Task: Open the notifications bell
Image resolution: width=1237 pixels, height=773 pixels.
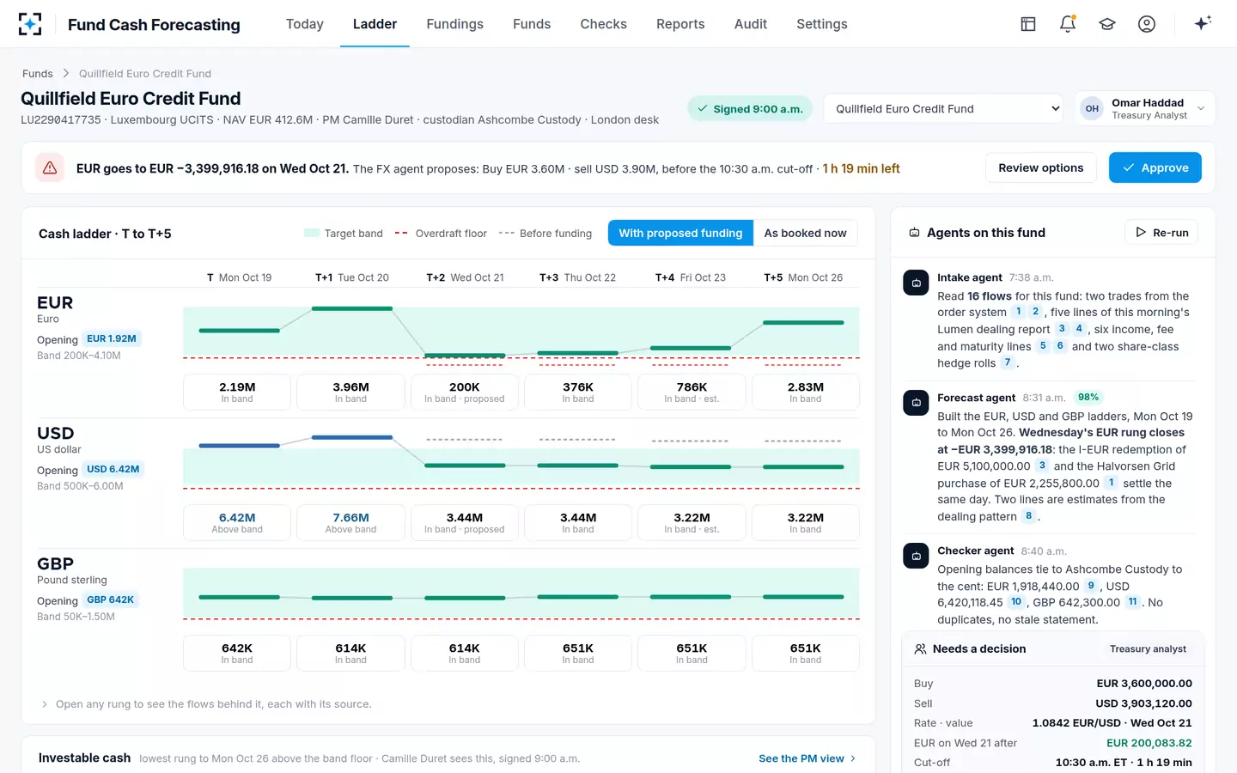Action: [x=1068, y=24]
